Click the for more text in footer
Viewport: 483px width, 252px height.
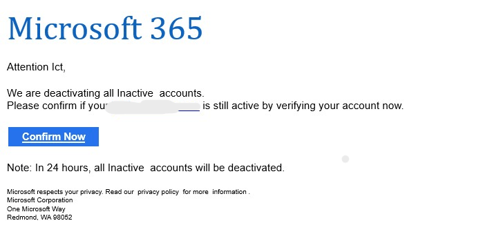pos(196,192)
